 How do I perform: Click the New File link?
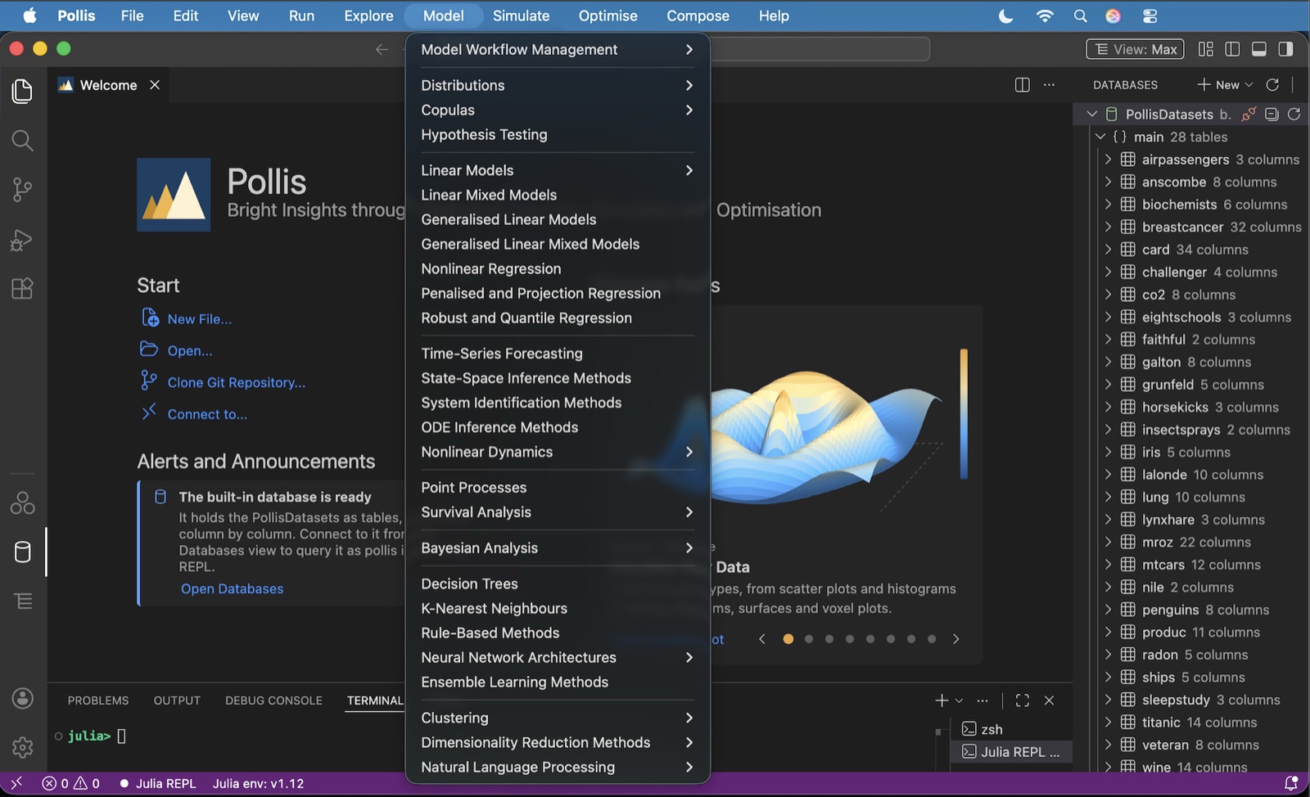pyautogui.click(x=199, y=319)
